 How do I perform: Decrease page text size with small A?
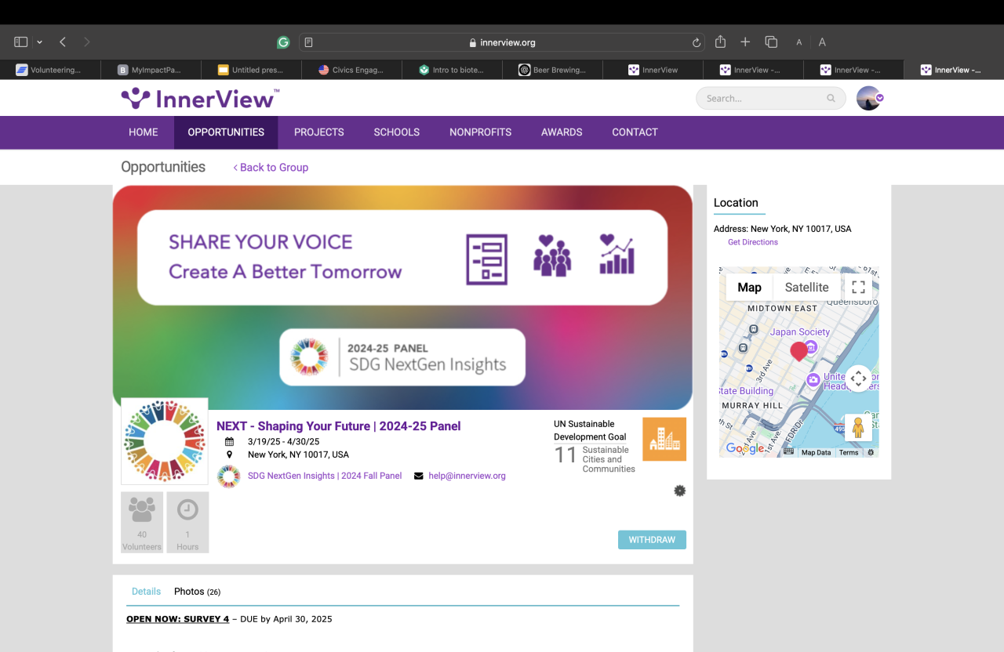799,42
